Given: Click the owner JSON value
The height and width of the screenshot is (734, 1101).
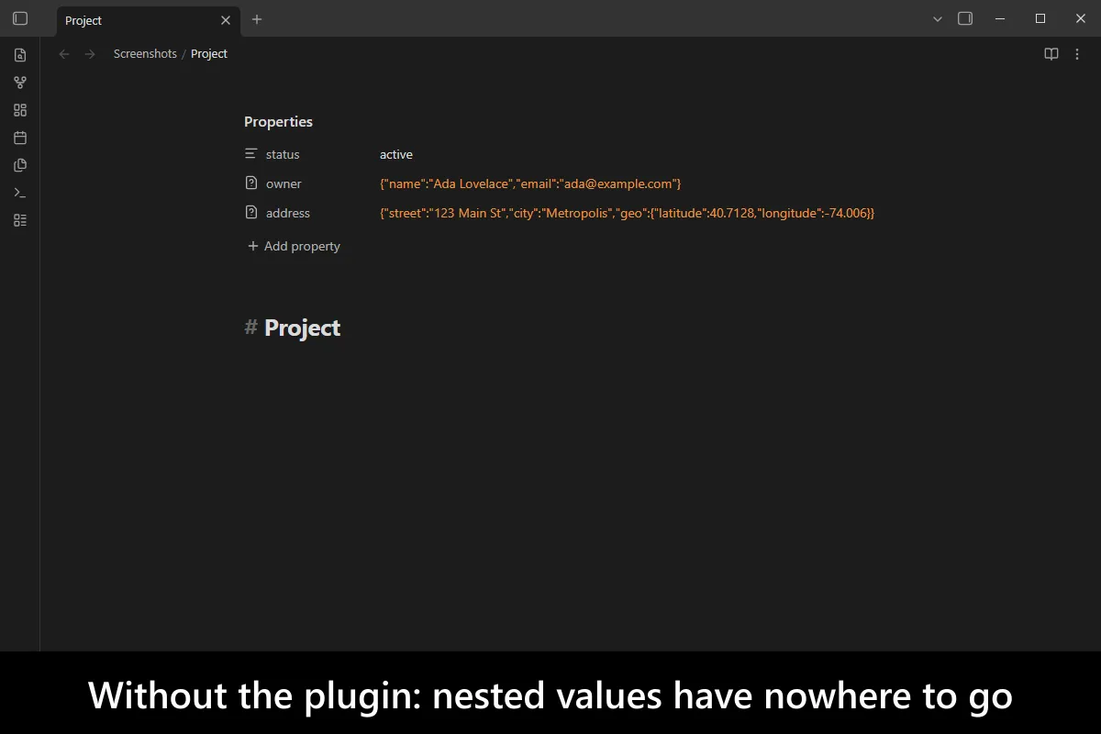Looking at the screenshot, I should point(530,183).
